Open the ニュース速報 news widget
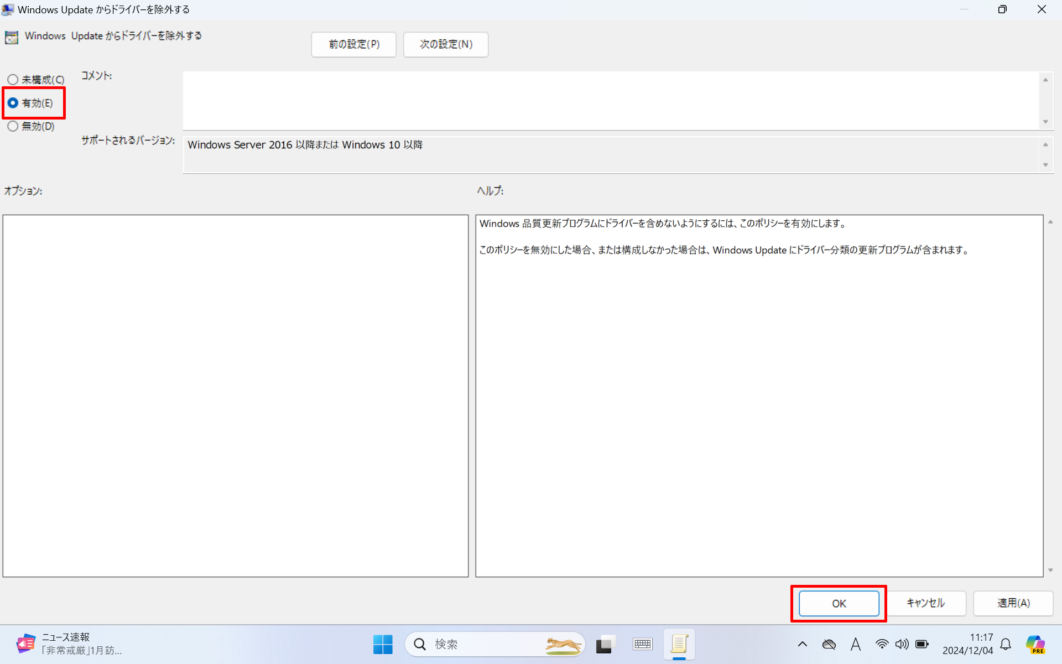Screen dimensions: 1062x664 click(x=69, y=645)
